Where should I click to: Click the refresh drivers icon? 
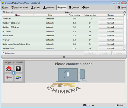click(124, 12)
